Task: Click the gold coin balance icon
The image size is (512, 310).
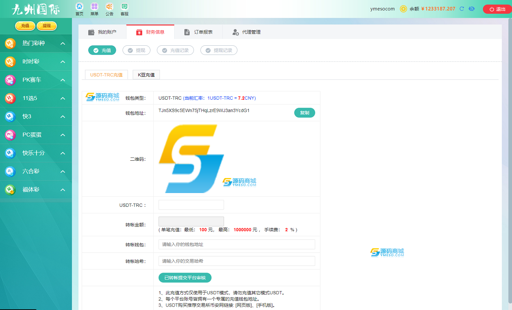Action: coord(403,9)
